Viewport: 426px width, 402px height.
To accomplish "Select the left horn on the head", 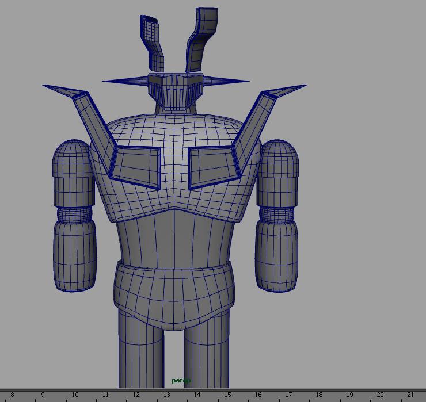I will (152, 43).
